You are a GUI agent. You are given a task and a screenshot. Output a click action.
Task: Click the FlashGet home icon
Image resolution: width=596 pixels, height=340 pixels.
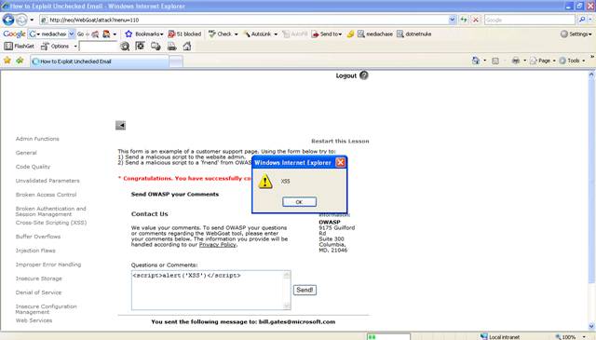(x=186, y=46)
